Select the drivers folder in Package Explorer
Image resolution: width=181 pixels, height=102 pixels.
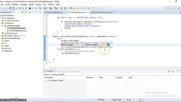click(x=7, y=41)
